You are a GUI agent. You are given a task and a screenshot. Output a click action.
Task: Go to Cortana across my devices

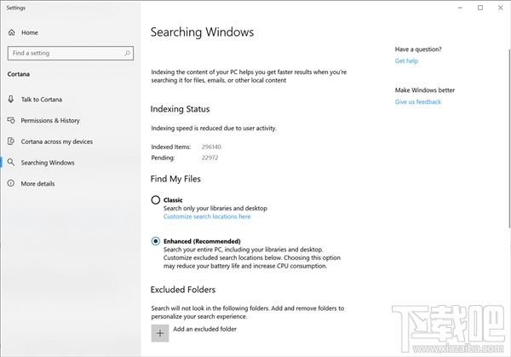(x=57, y=141)
